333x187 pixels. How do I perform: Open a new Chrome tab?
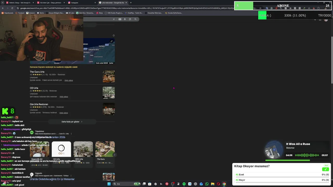pyautogui.click(x=131, y=3)
